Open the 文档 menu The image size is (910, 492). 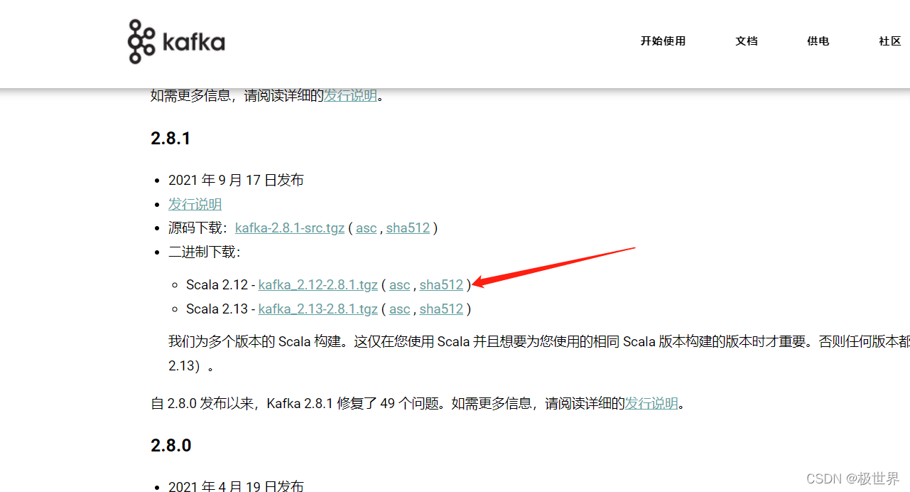pos(747,41)
